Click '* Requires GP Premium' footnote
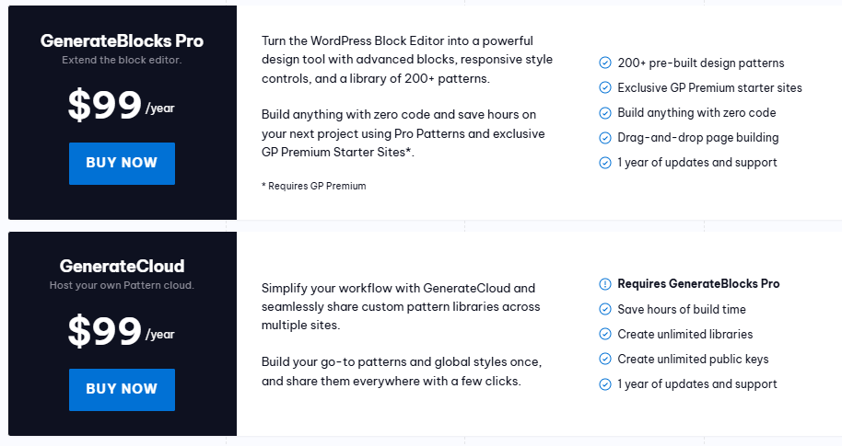842x446 pixels. tap(313, 186)
